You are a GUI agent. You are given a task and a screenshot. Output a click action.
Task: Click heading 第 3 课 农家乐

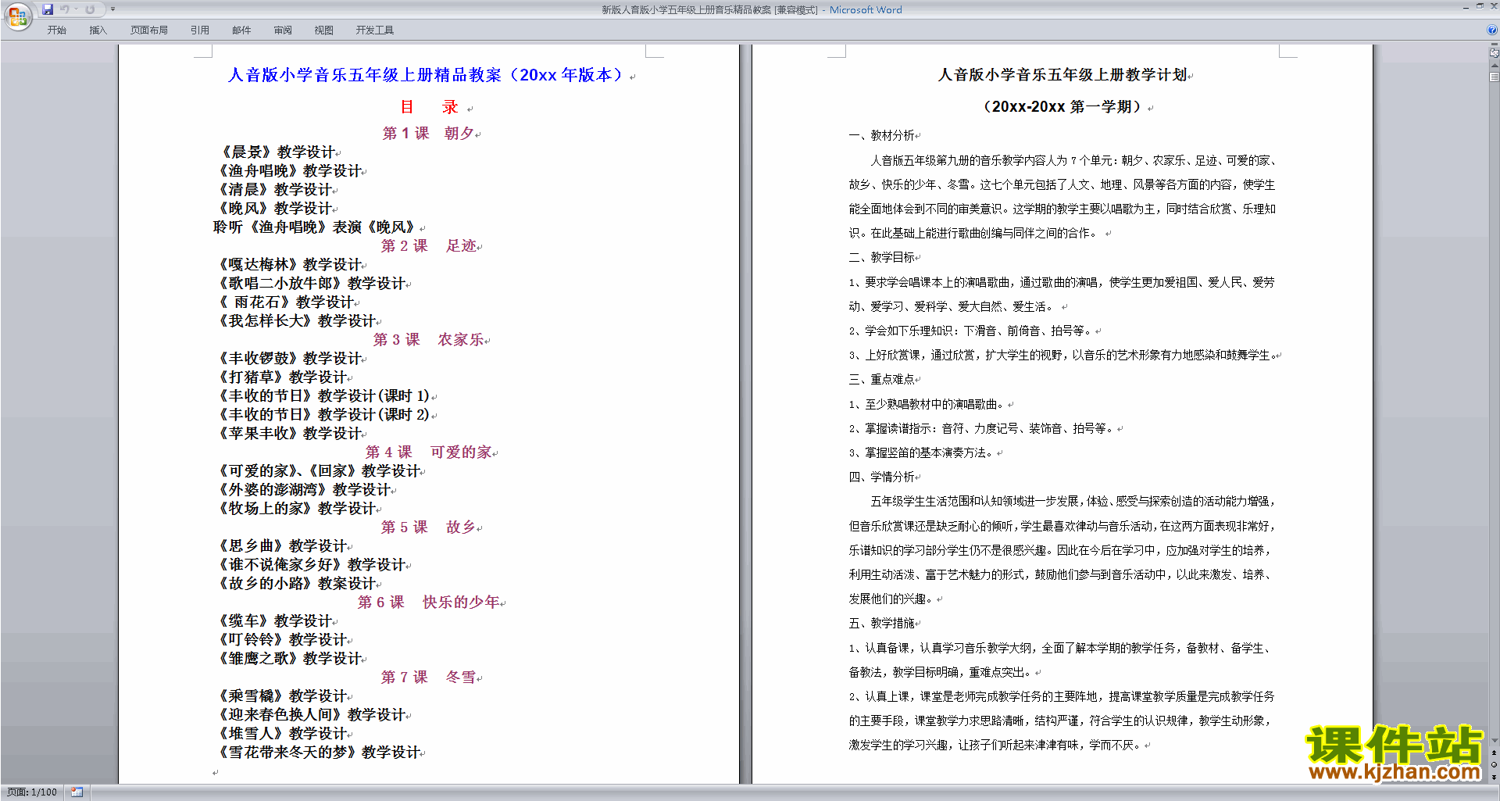(429, 340)
